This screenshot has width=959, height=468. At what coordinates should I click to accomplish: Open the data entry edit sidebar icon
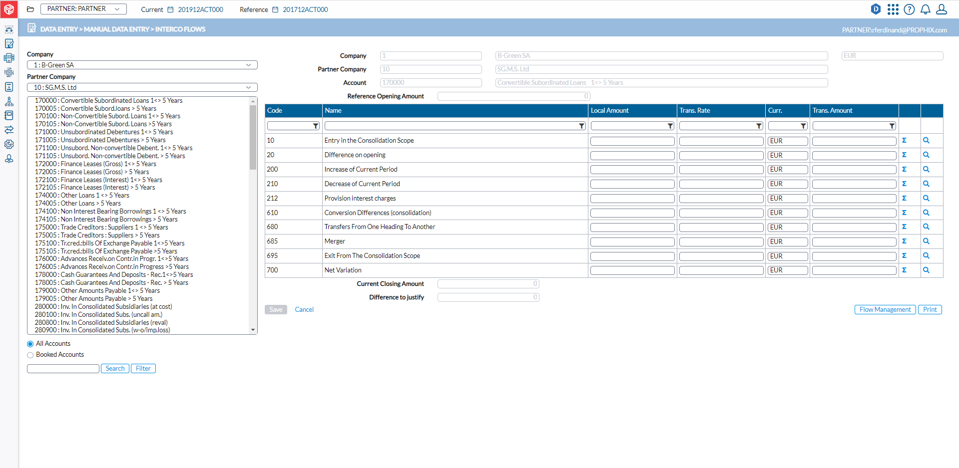pos(9,44)
